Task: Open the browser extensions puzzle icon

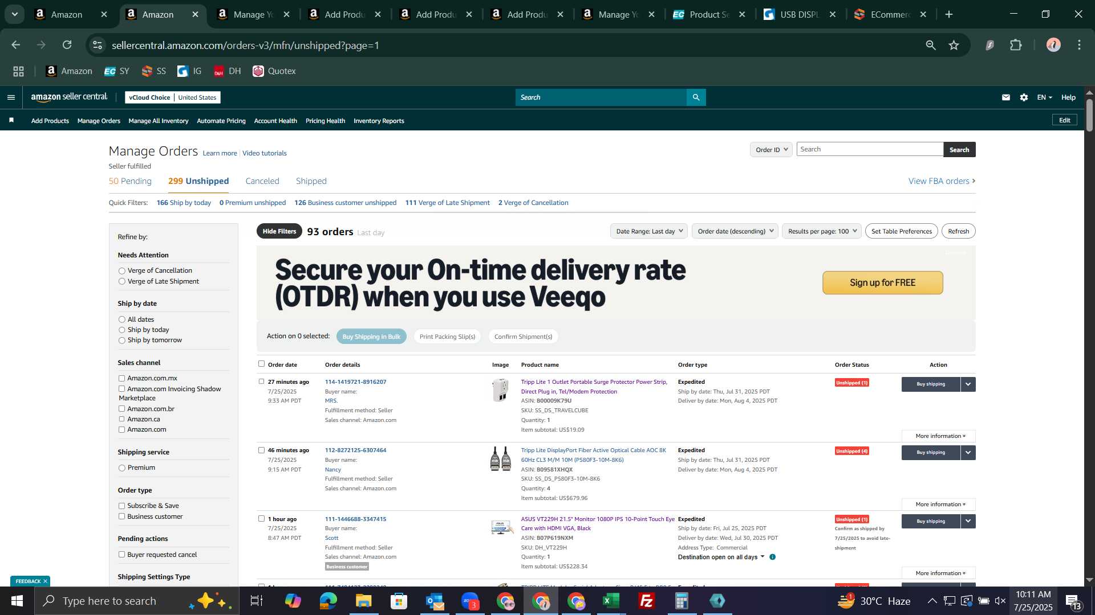Action: (x=1016, y=45)
